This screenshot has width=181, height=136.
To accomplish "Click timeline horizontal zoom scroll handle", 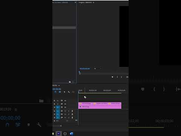I will 61,126.
